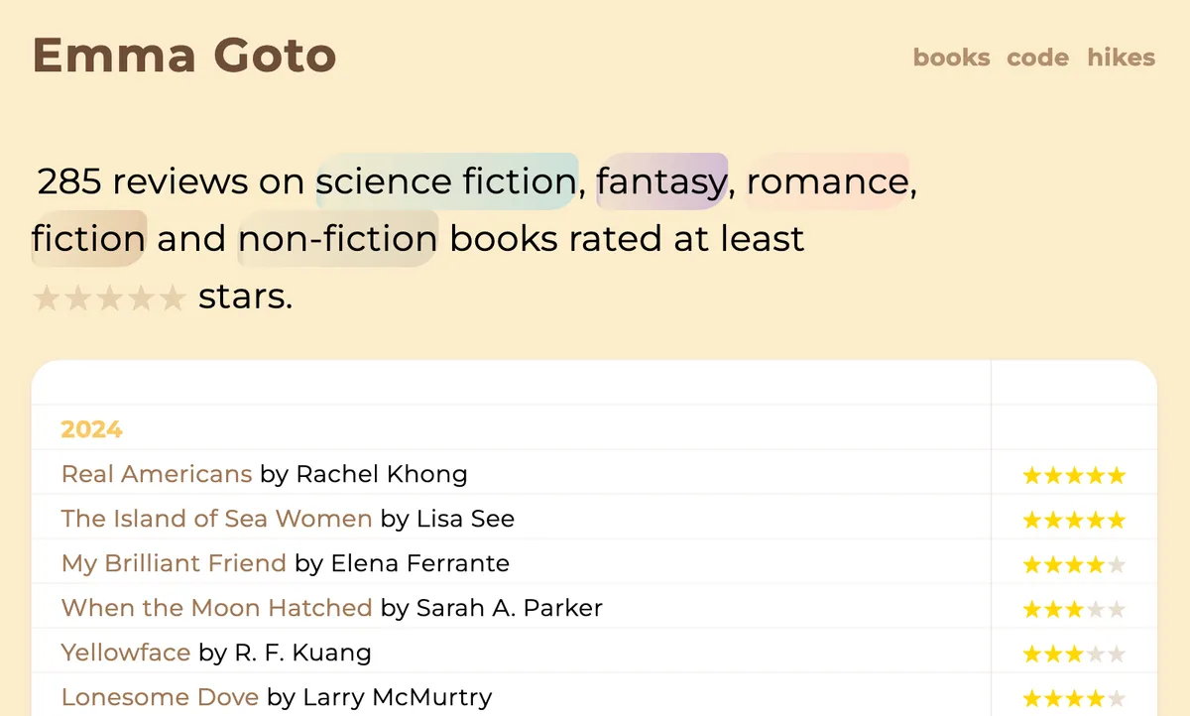
Task: Click the star rating for My Brilliant Friend
Action: point(1074,565)
